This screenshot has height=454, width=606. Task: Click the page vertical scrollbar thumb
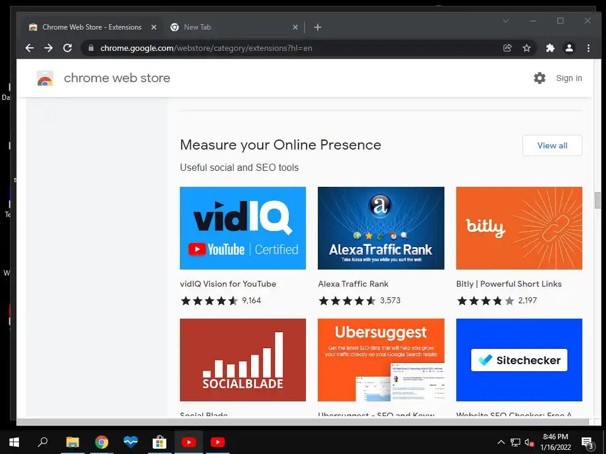point(598,200)
